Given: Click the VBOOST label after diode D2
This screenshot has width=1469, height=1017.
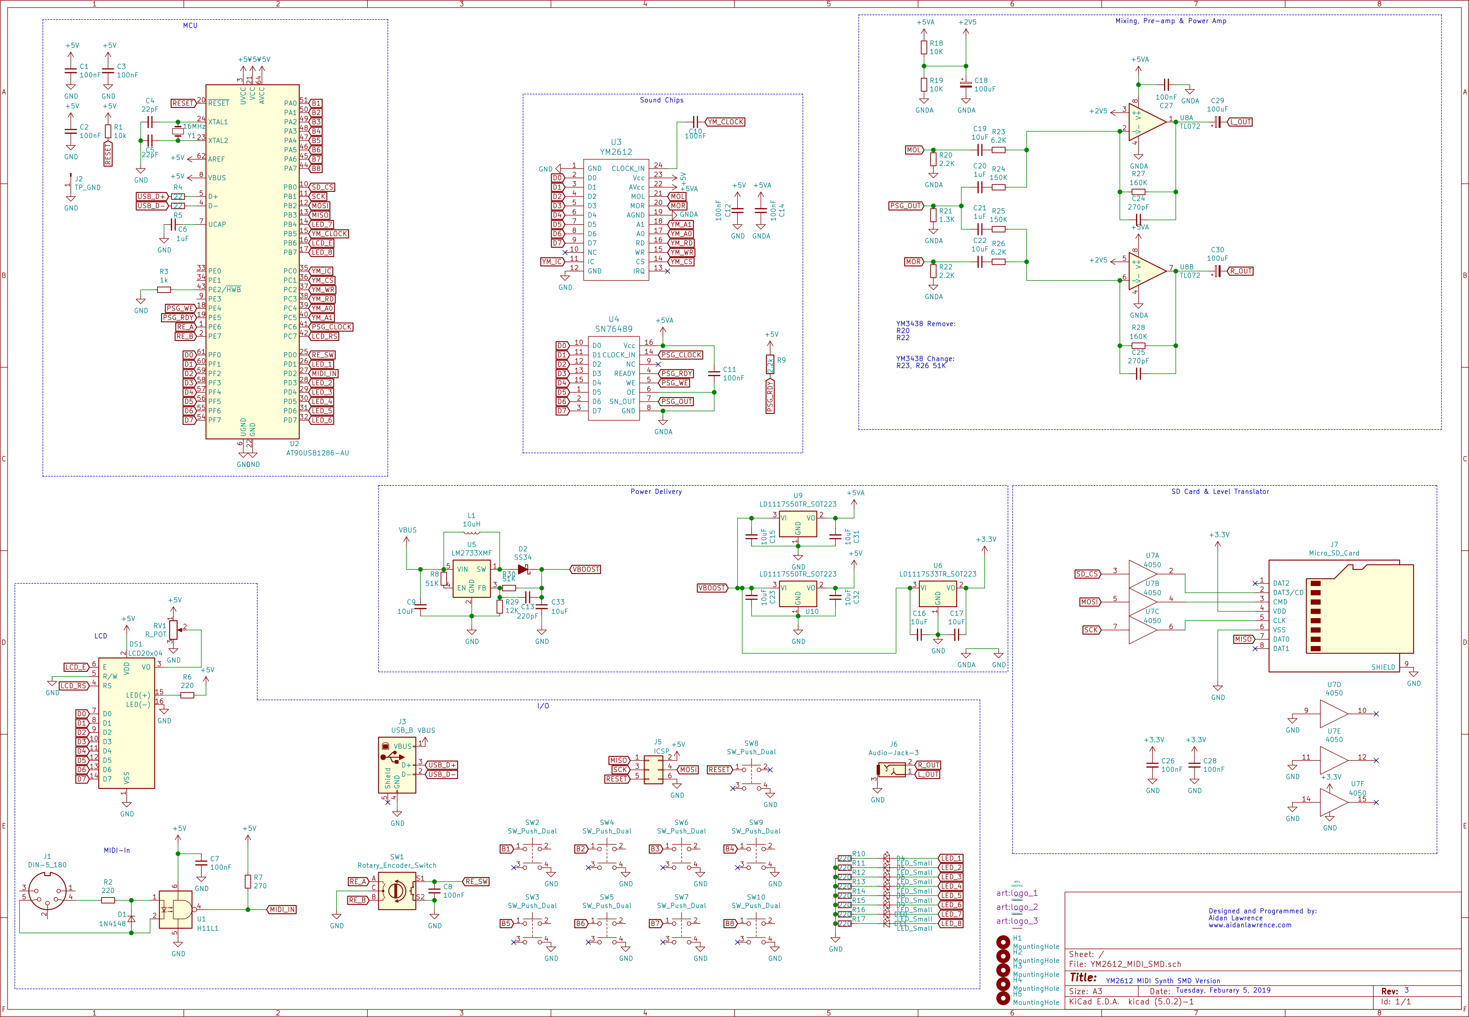Looking at the screenshot, I should (586, 569).
